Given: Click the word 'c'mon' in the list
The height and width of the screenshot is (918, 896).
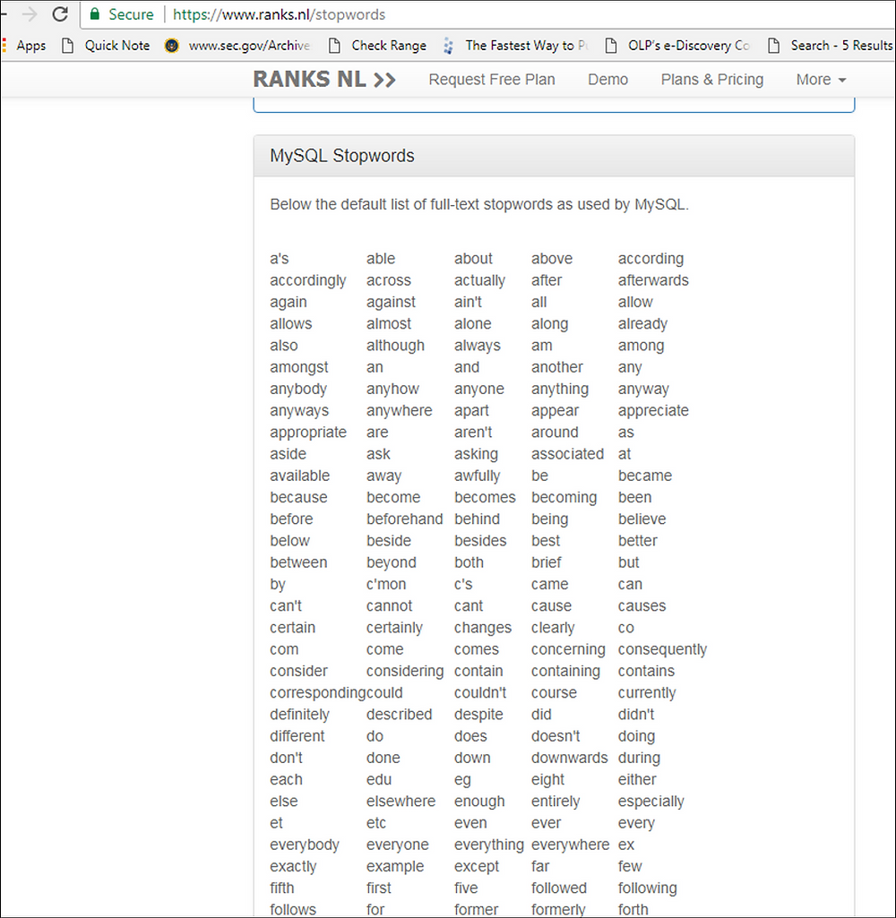Looking at the screenshot, I should pos(386,584).
